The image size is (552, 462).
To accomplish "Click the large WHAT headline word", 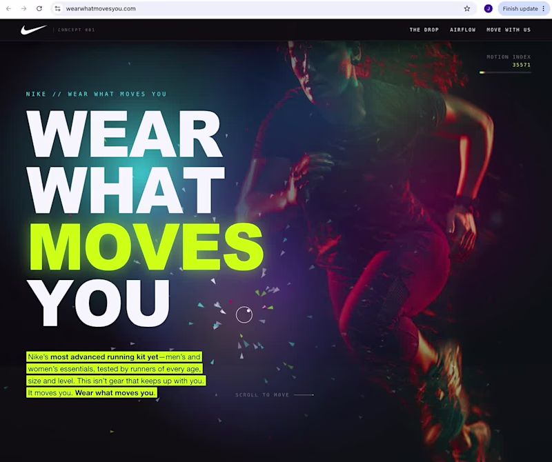I will pyautogui.click(x=126, y=190).
